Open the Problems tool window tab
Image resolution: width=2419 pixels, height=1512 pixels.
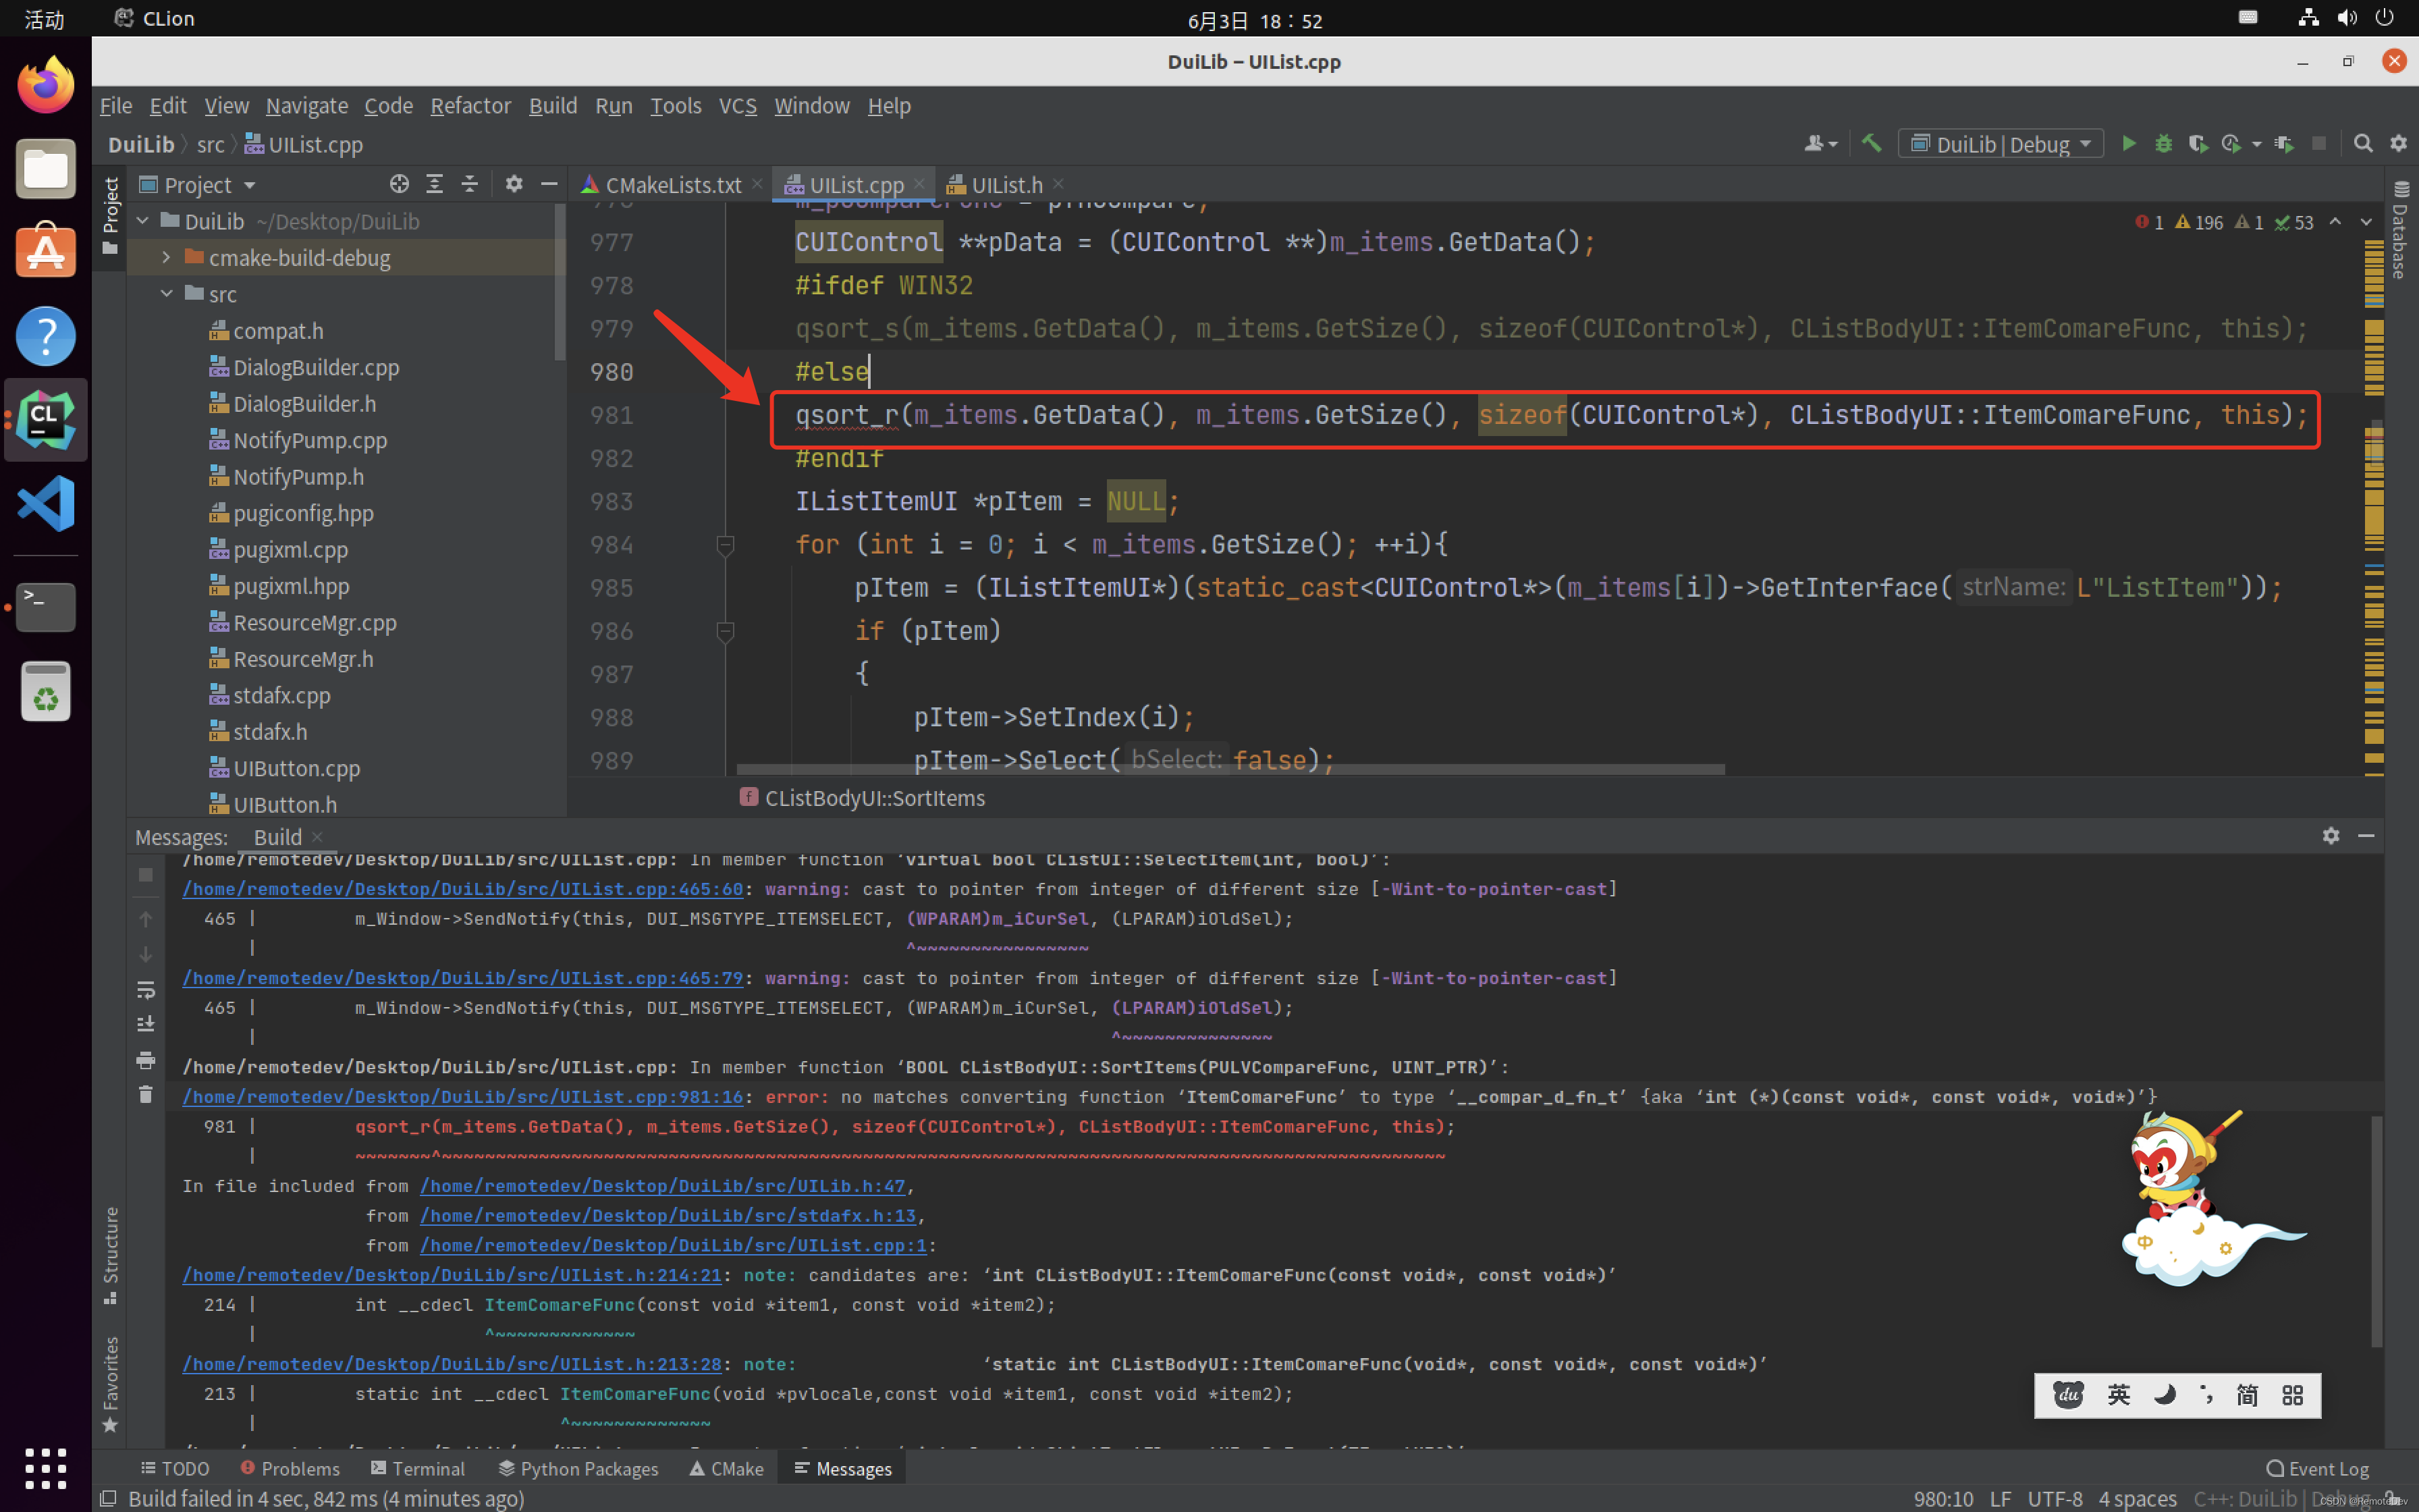tap(290, 1468)
